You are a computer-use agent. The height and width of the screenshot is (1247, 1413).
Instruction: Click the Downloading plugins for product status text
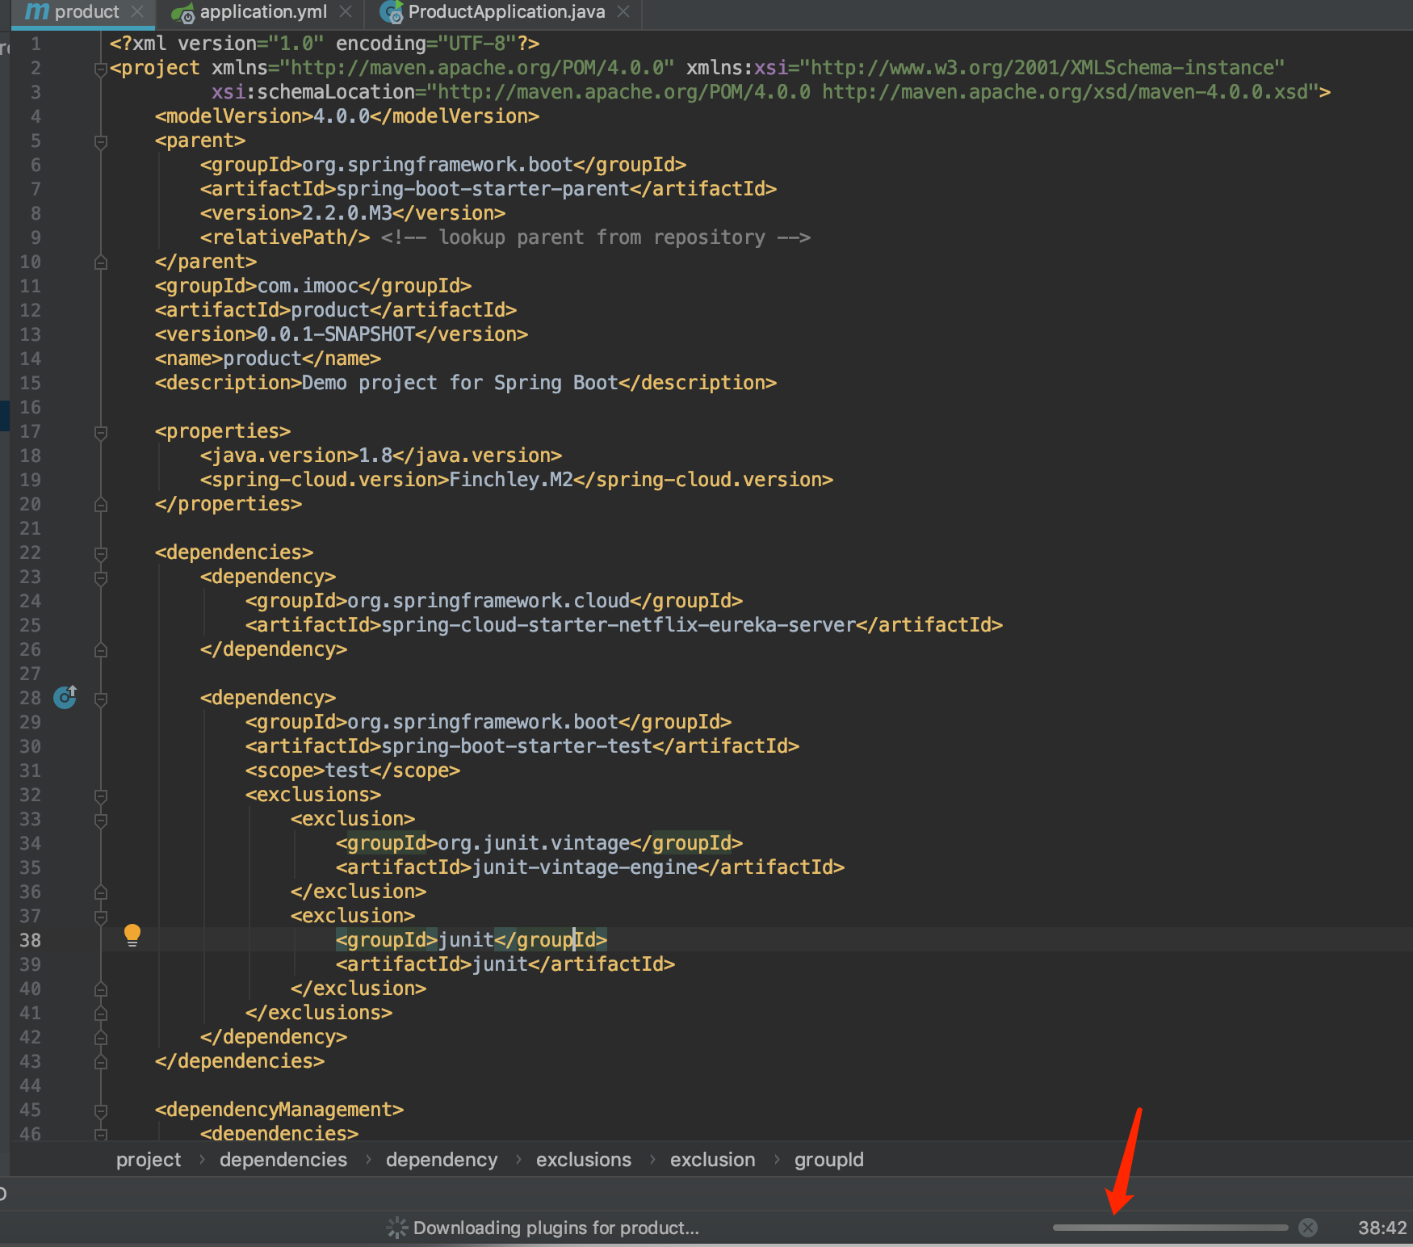(556, 1228)
